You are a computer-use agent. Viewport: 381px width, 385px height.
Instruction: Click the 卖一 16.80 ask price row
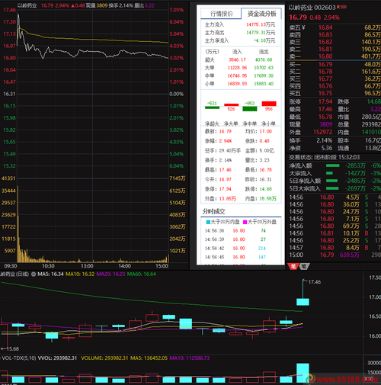[334, 56]
